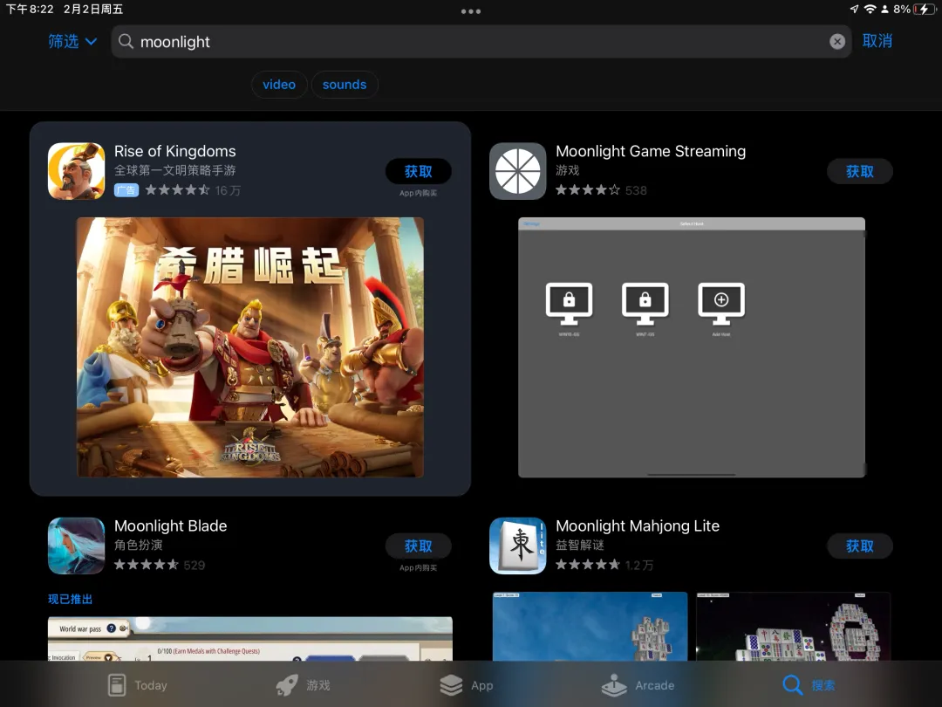The height and width of the screenshot is (707, 942).
Task: Tap the Moonlight Game Streaming app icon
Action: point(517,171)
